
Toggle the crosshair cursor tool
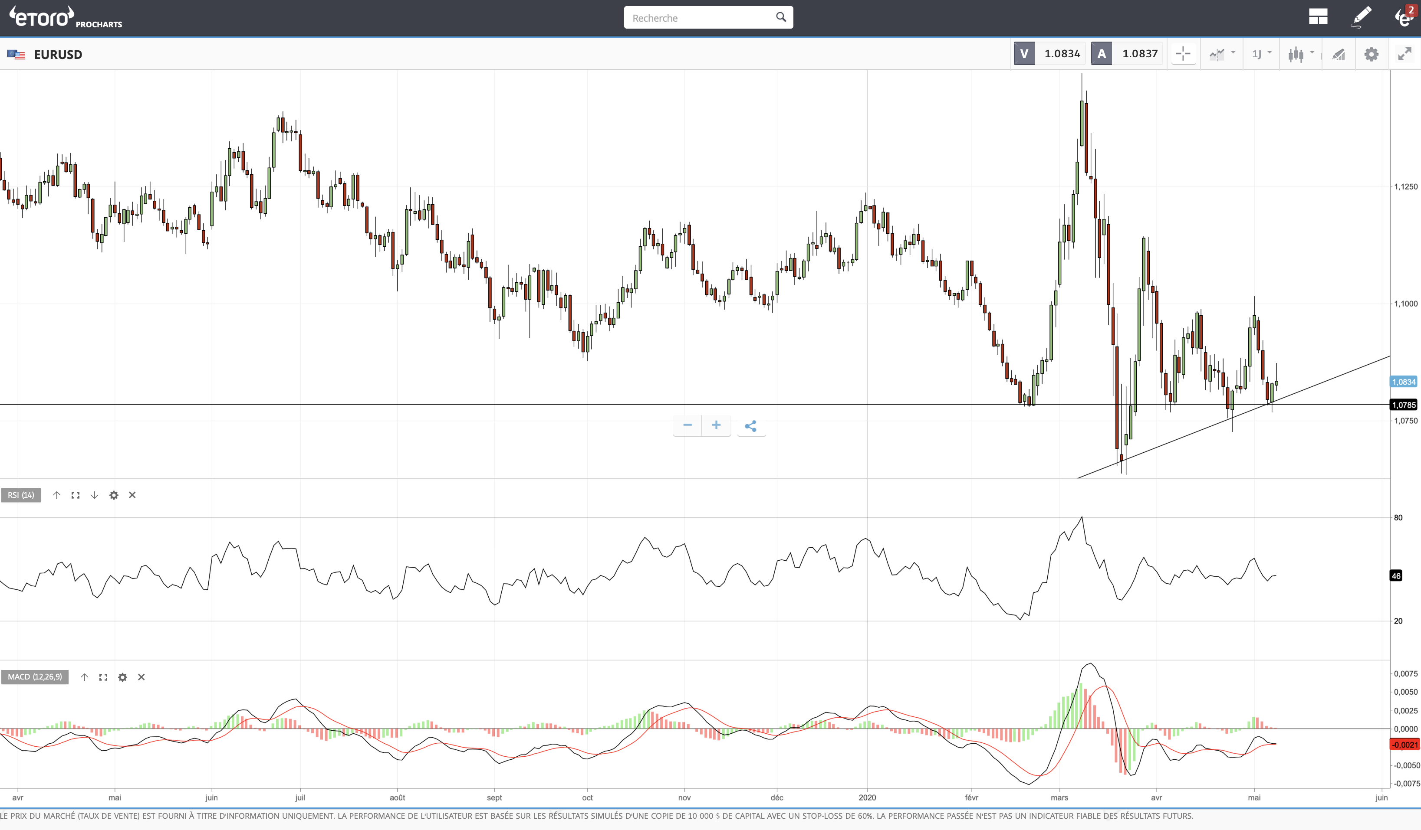click(1183, 54)
